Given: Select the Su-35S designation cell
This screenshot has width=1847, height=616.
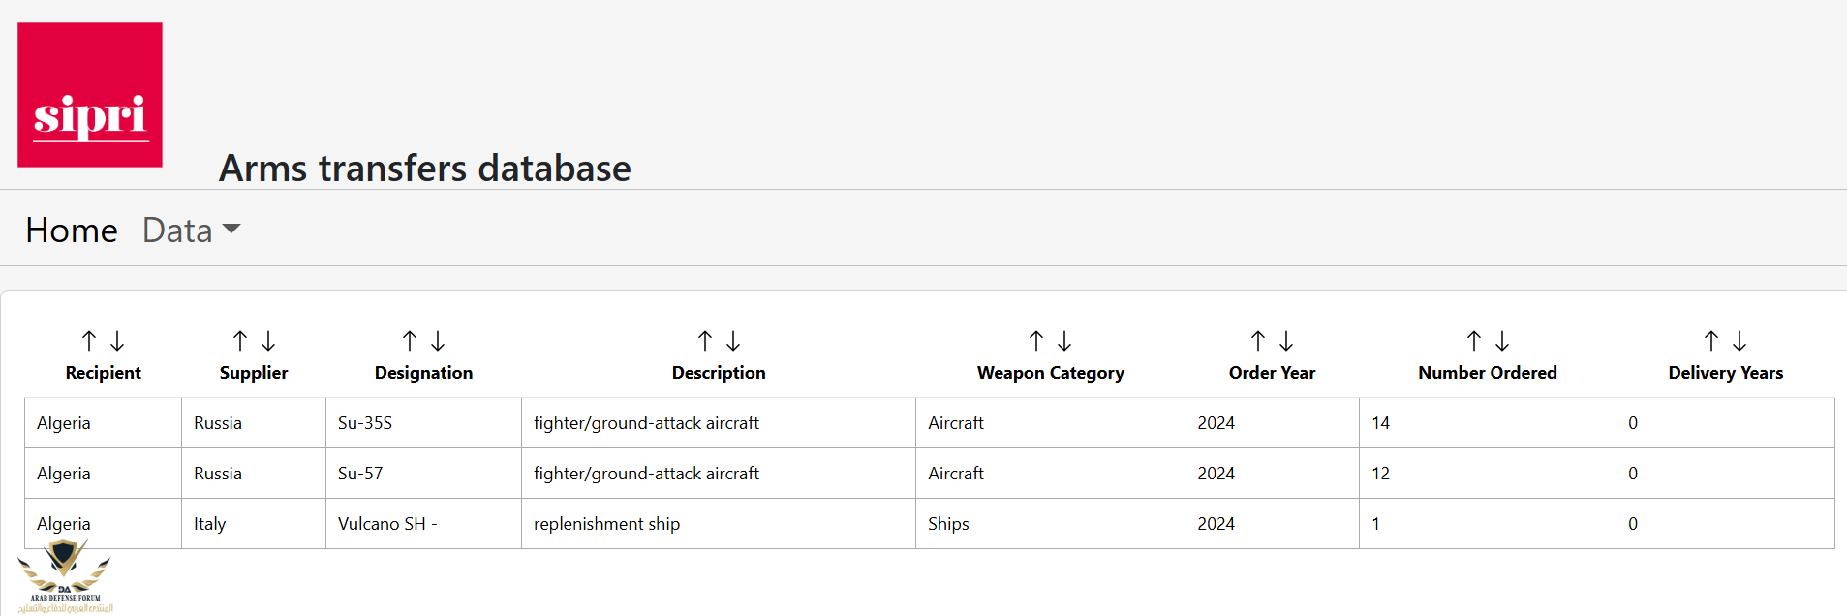Looking at the screenshot, I should point(423,423).
